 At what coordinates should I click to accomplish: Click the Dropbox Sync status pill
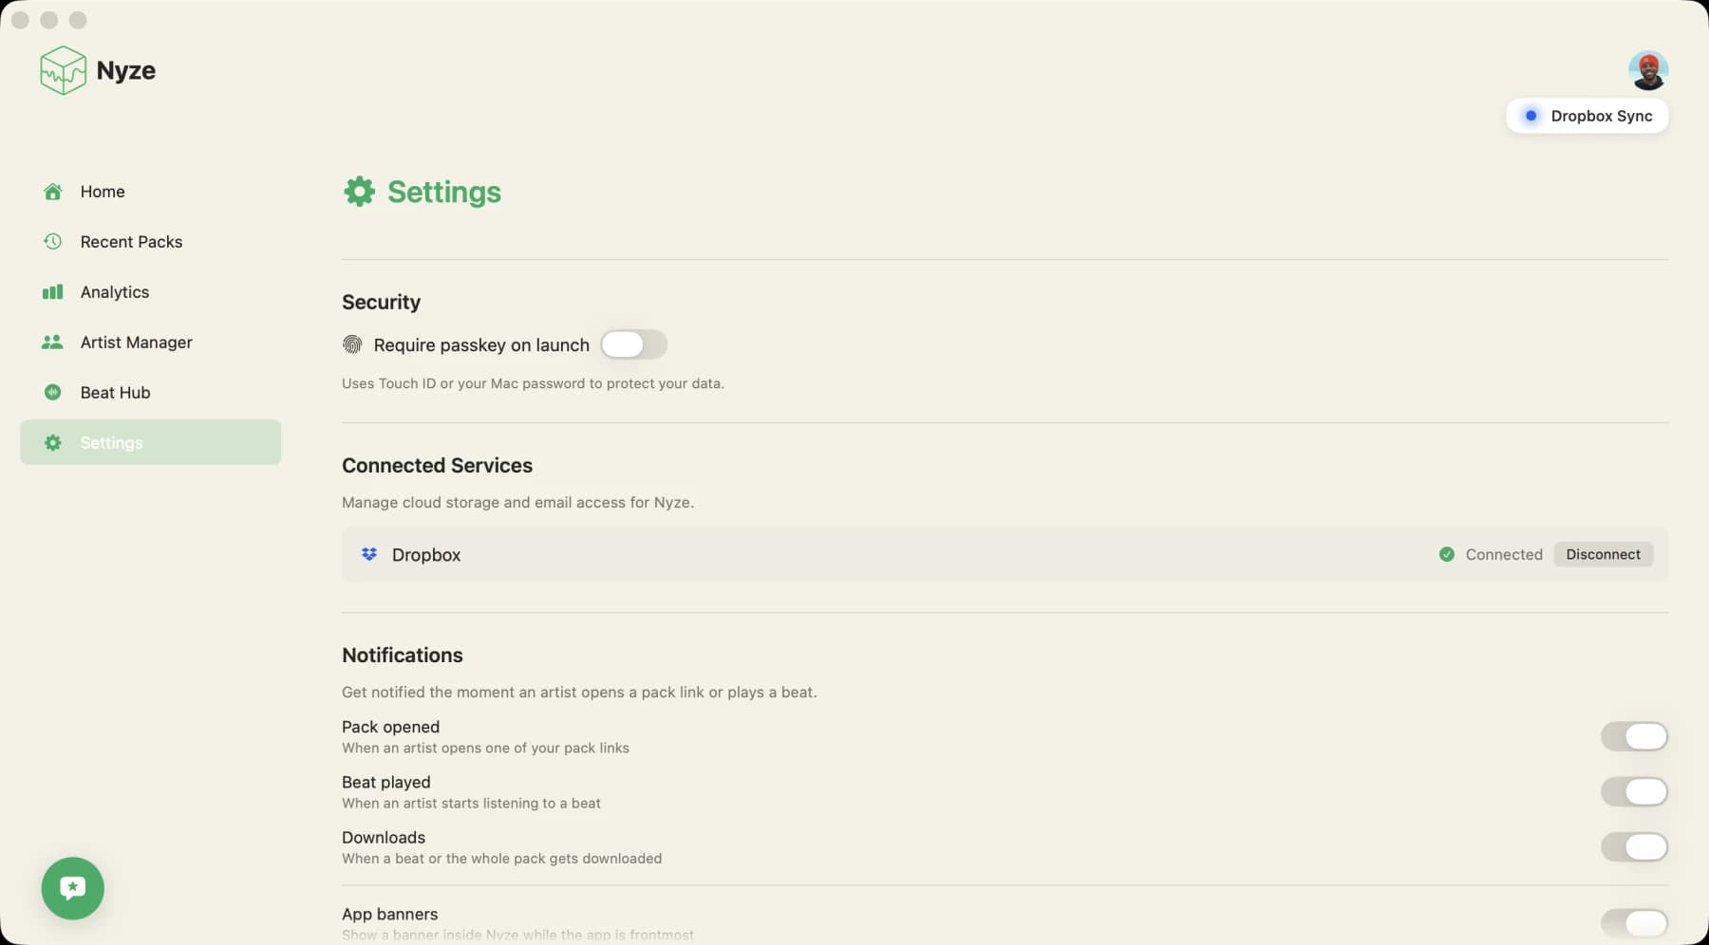[x=1587, y=116]
